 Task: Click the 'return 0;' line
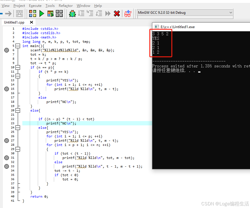pyautogui.click(x=39, y=197)
